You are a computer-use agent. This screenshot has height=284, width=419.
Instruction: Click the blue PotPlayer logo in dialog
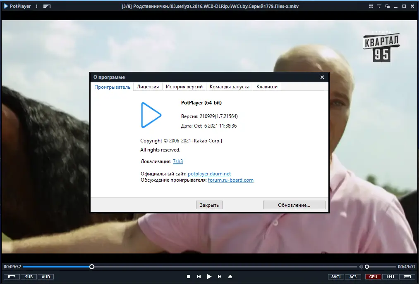(151, 115)
